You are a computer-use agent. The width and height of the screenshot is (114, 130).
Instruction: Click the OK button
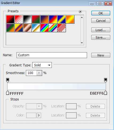tap(101, 13)
